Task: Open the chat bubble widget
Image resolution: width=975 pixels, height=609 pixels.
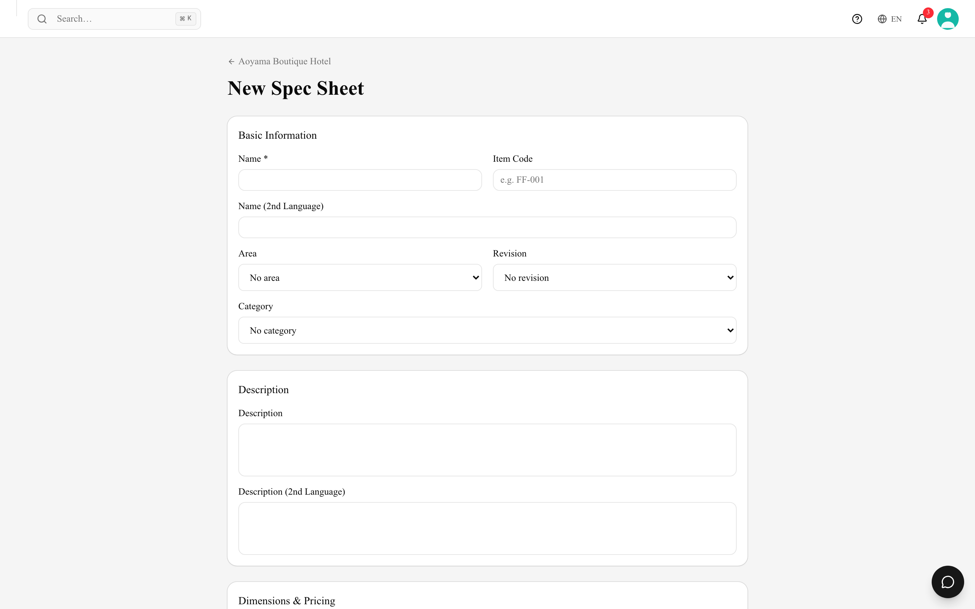Action: coord(948,582)
